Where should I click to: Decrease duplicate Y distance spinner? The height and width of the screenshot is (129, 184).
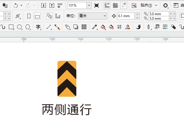click(171, 19)
